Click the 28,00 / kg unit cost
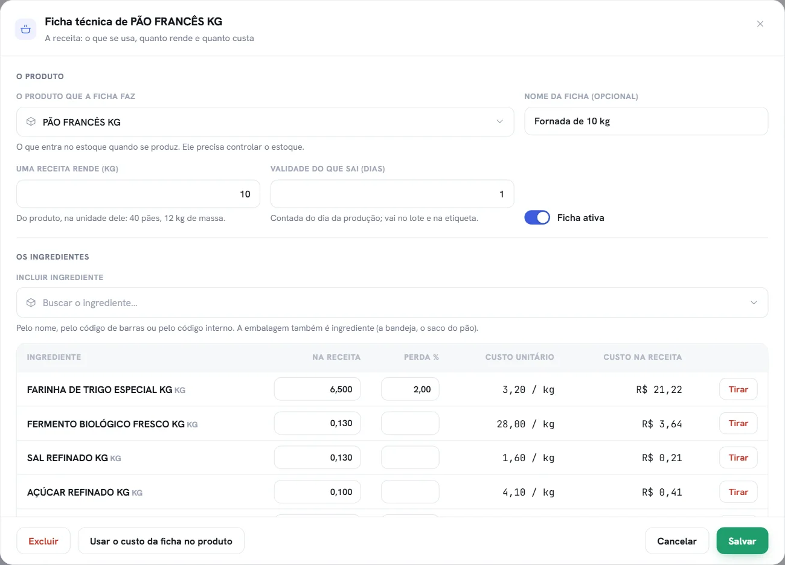This screenshot has width=785, height=565. coord(525,424)
